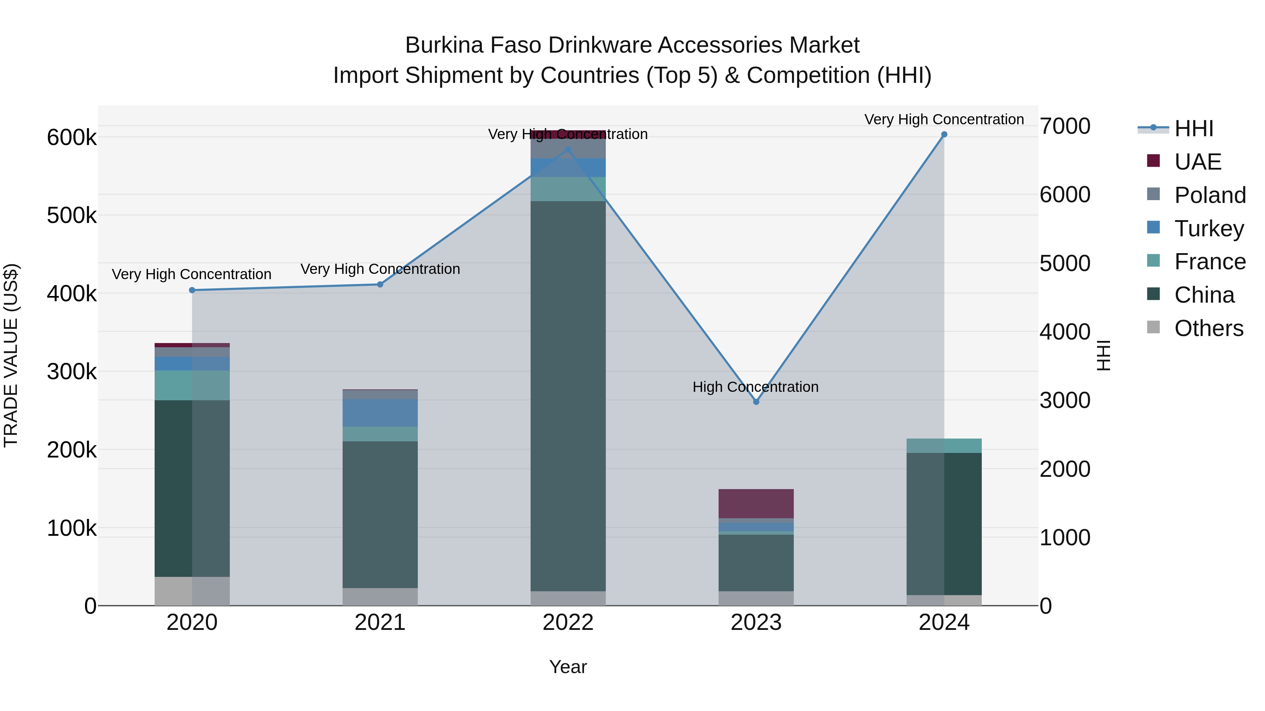Toggle the France legend entry
Screen dimensions: 1265x711
click(1196, 262)
